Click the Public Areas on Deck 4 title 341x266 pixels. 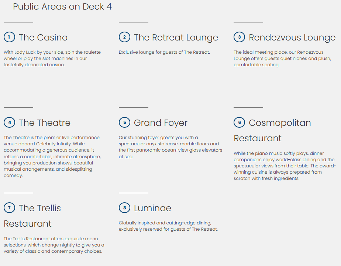(x=62, y=7)
